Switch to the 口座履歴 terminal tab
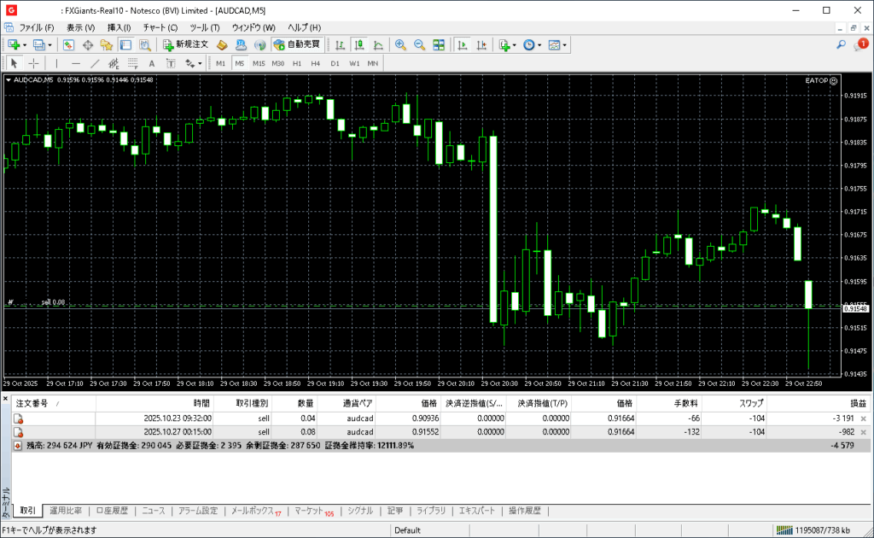 (111, 511)
